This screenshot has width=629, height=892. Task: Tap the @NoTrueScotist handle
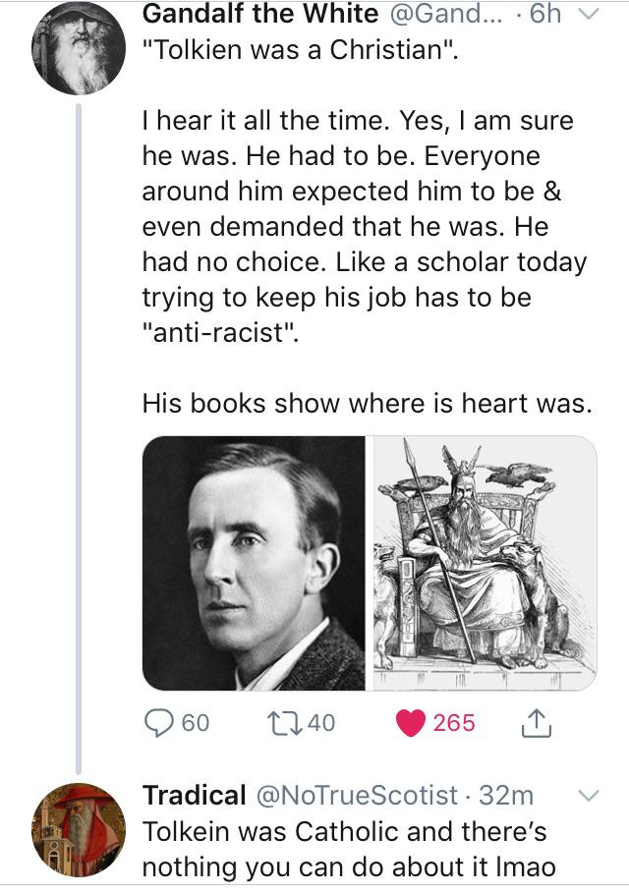[x=356, y=795]
